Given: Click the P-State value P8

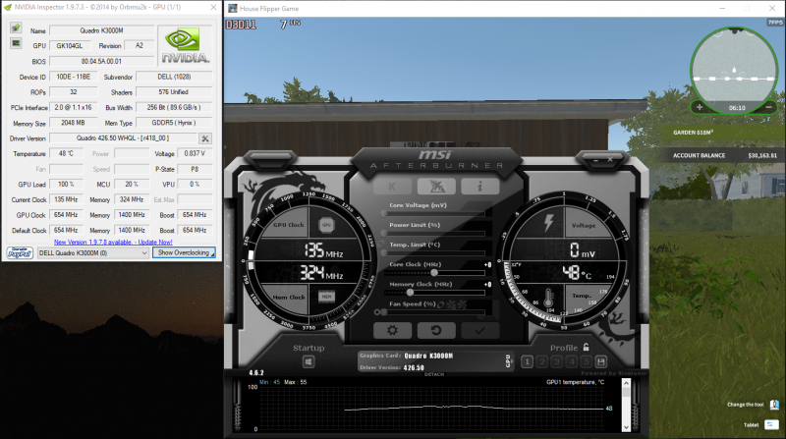Looking at the screenshot, I should pyautogui.click(x=195, y=169).
